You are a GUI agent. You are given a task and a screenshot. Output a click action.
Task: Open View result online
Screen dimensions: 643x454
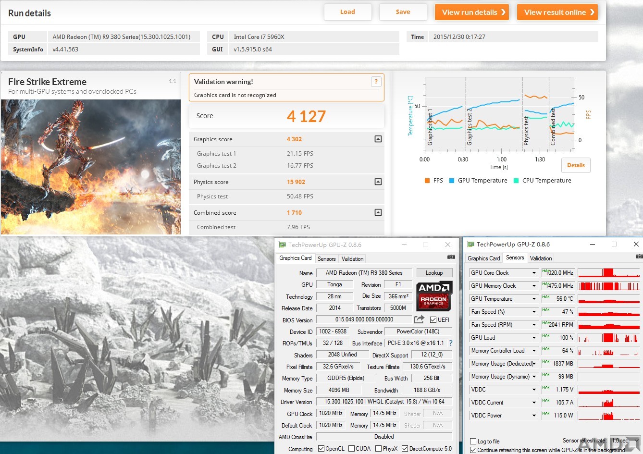pos(557,12)
